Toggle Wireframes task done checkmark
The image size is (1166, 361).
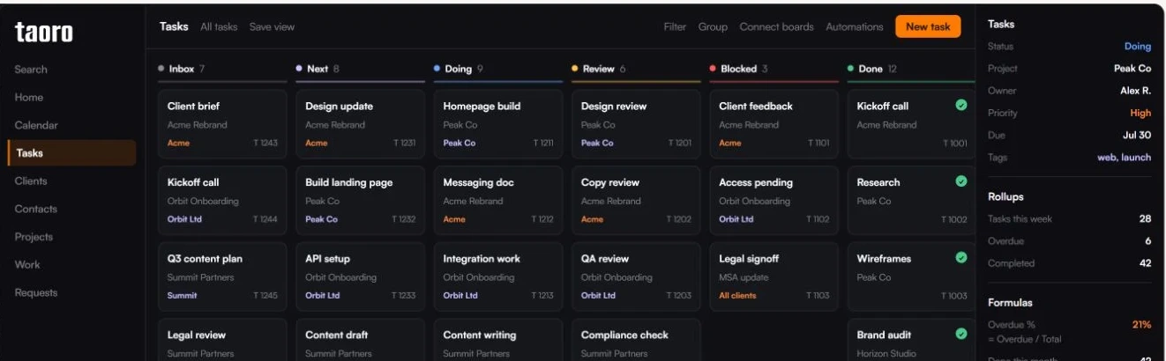[x=961, y=258]
